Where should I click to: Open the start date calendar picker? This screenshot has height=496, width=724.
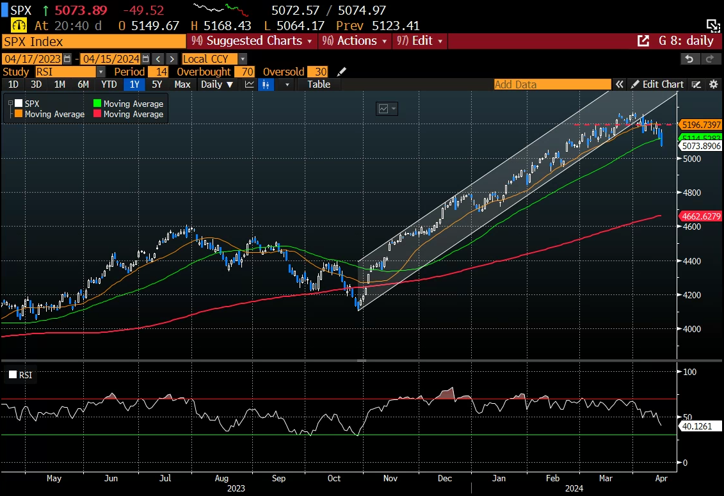click(67, 59)
